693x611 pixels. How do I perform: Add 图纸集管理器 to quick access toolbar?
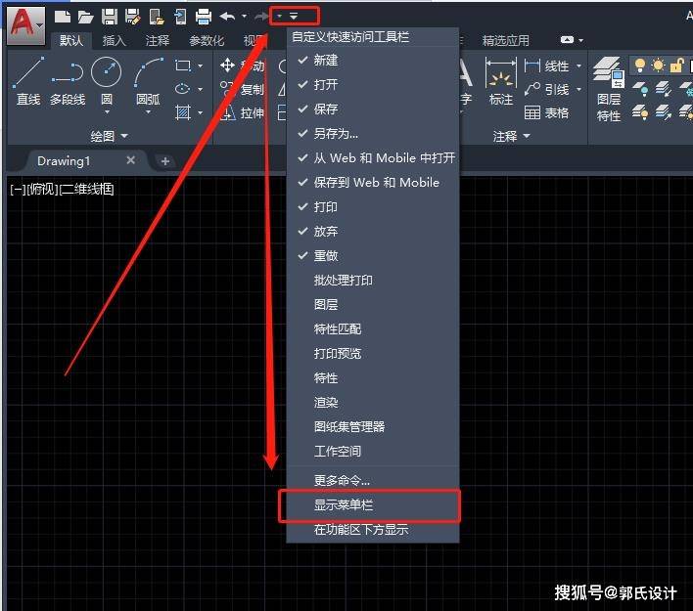point(373,426)
